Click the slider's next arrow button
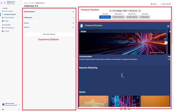This screenshot has height=111, width=174. [166, 43]
